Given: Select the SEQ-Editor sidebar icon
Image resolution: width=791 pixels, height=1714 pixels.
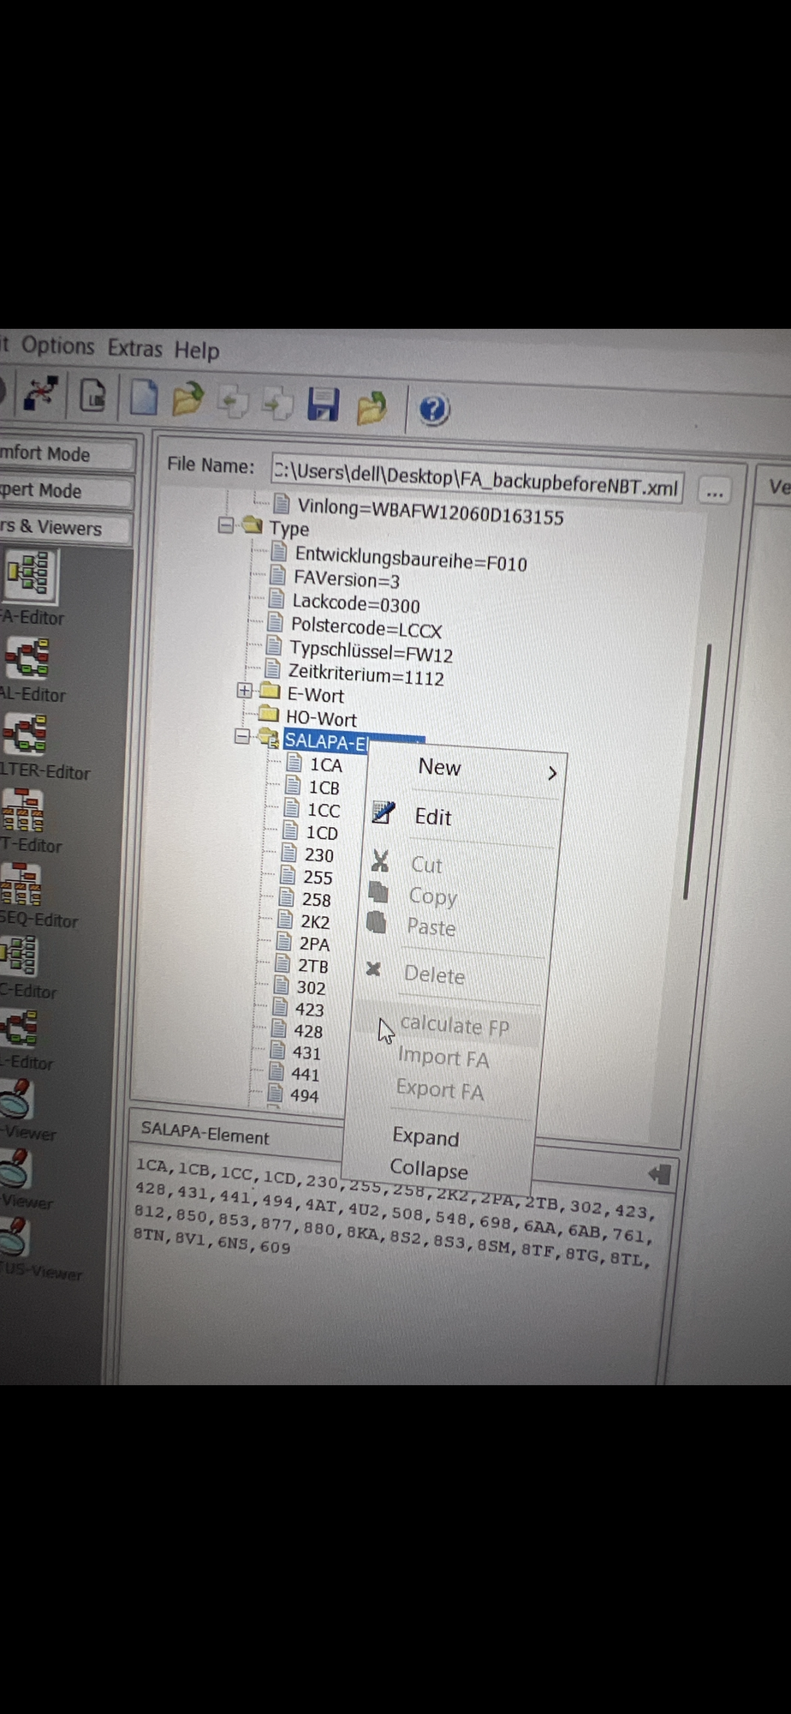Looking at the screenshot, I should click(x=21, y=884).
